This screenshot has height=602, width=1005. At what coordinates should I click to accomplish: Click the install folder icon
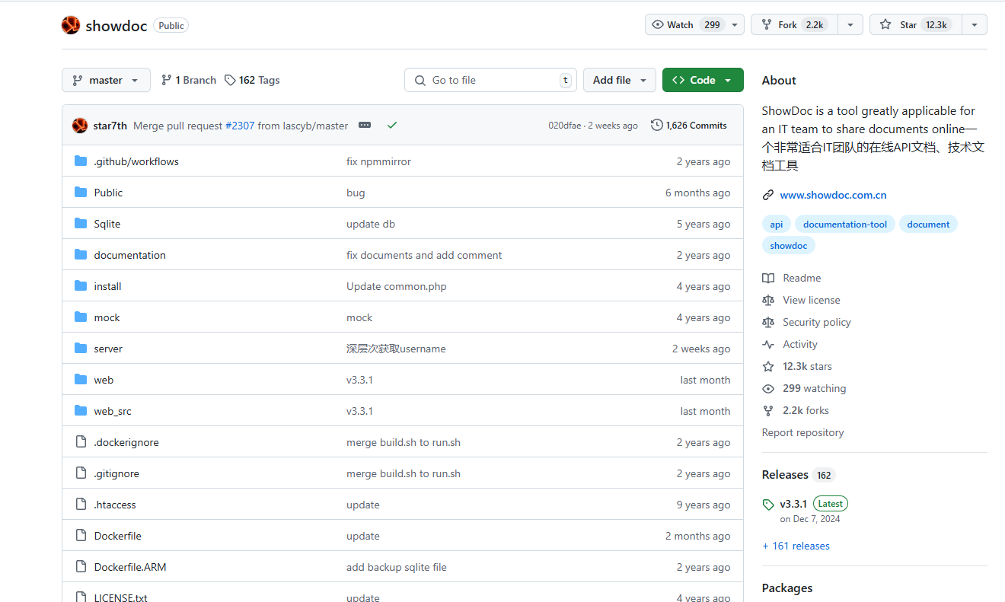pos(81,286)
